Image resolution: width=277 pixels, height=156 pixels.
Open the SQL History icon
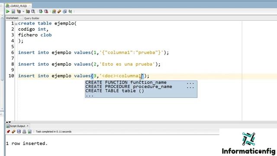click(64, 12)
